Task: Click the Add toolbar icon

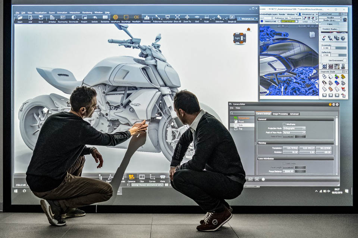Action: 30,17
